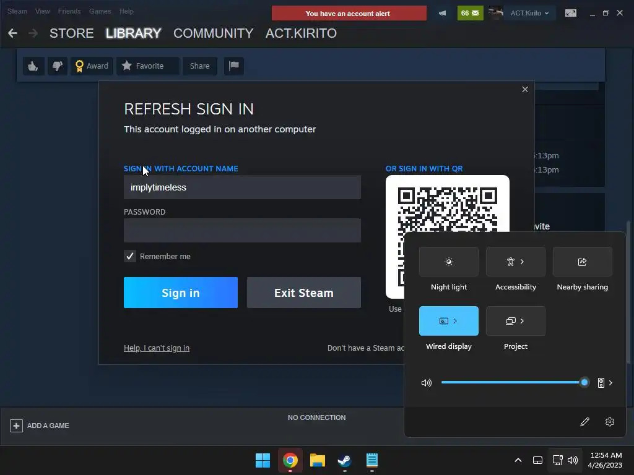Report item with the flag icon
634x475 pixels.
[233, 66]
